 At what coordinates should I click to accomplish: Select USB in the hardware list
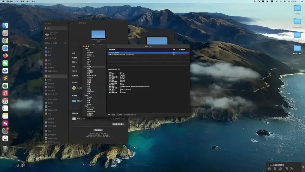[x=88, y=65]
